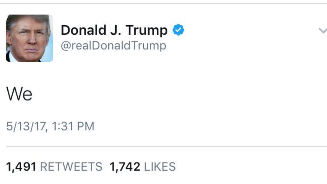Click the word "Trump" in the display name
Viewport: 327px width, 184px height.
(x=147, y=31)
